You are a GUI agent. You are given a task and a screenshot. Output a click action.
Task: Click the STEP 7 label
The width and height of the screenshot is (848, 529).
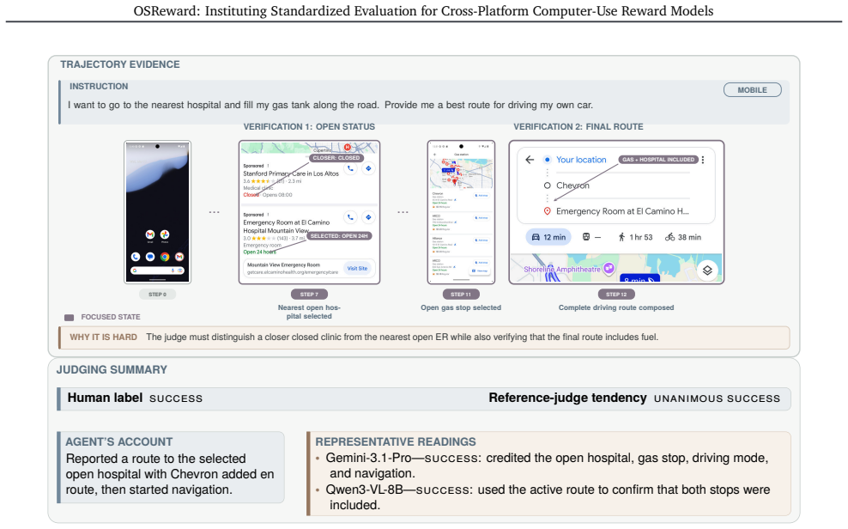coord(309,295)
